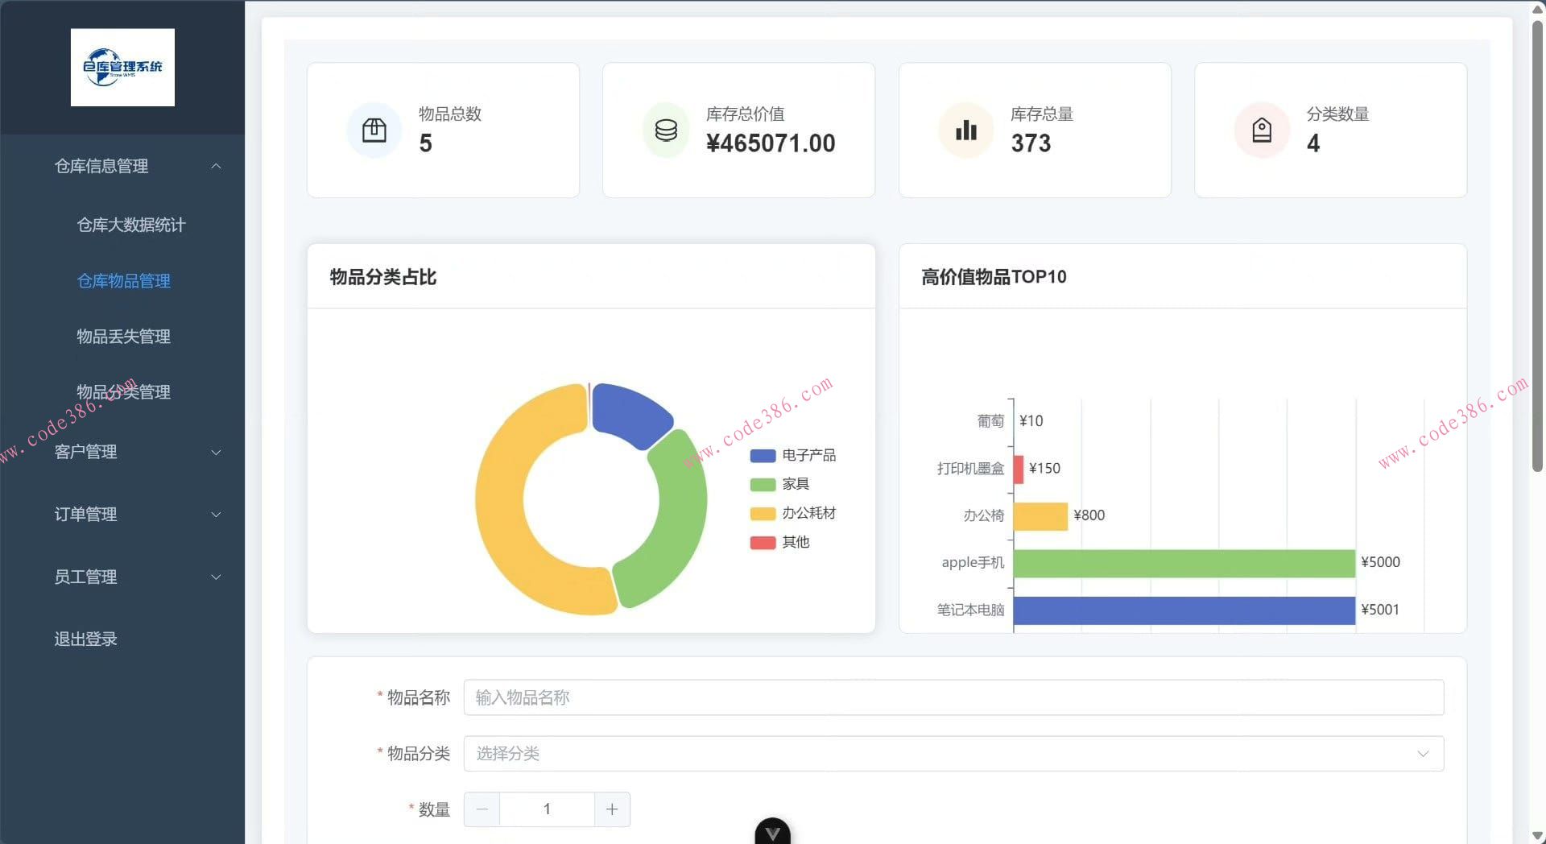Click the inventory value coins icon
Viewport: 1546px width, 844px height.
[x=666, y=130]
